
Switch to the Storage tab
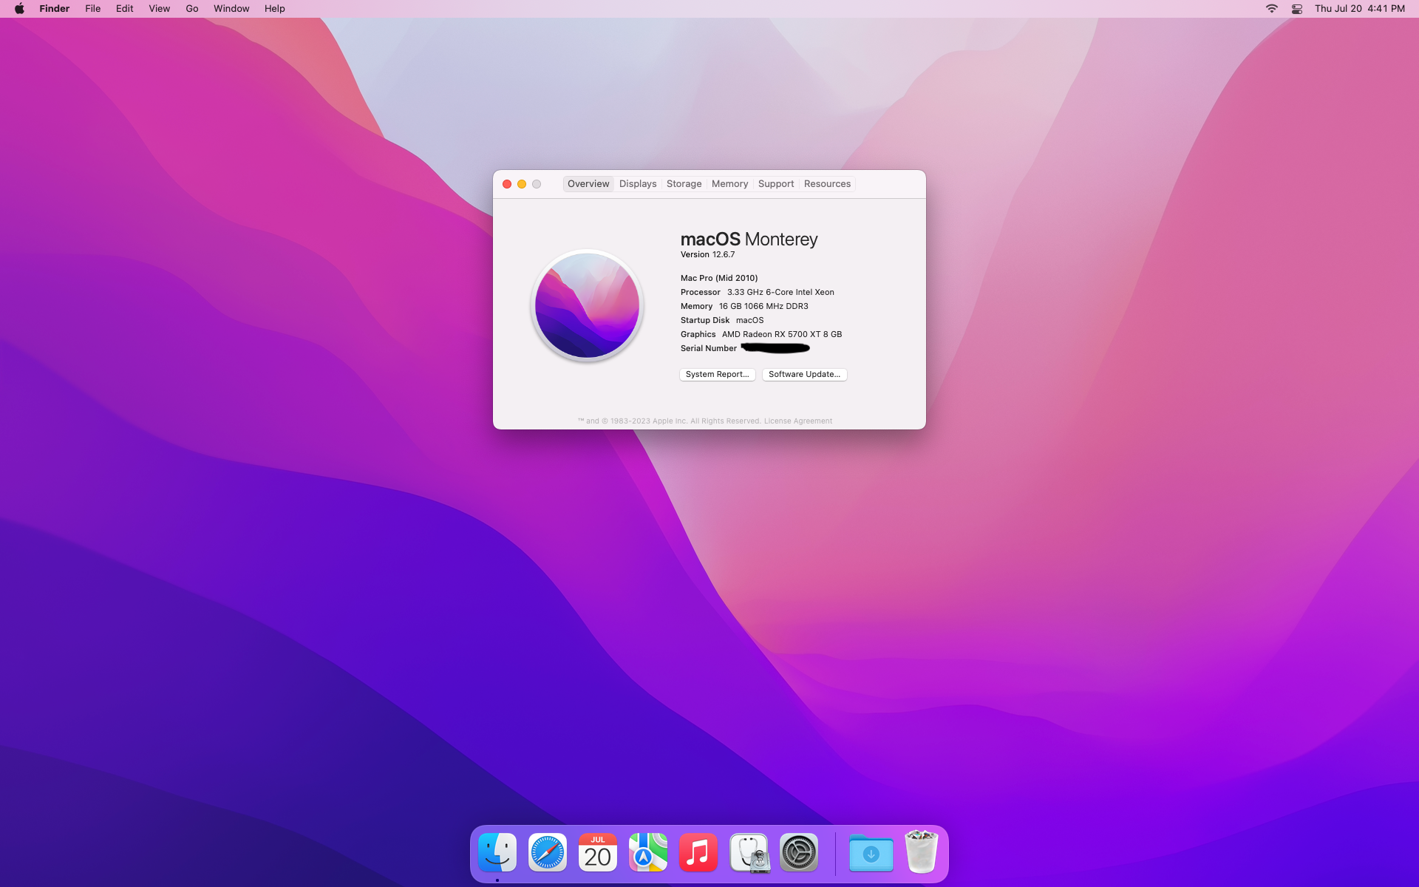(684, 184)
